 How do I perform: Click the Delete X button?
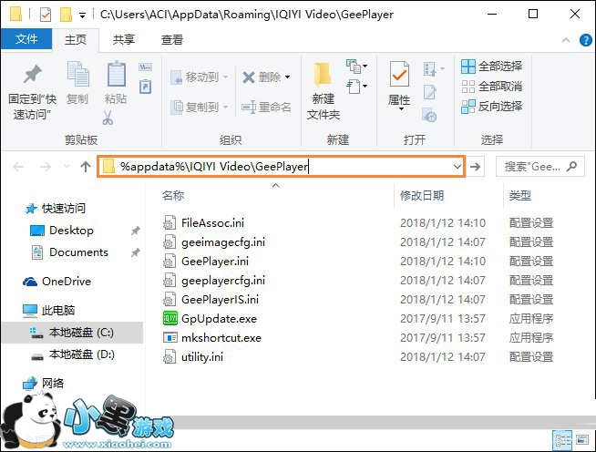click(262, 77)
